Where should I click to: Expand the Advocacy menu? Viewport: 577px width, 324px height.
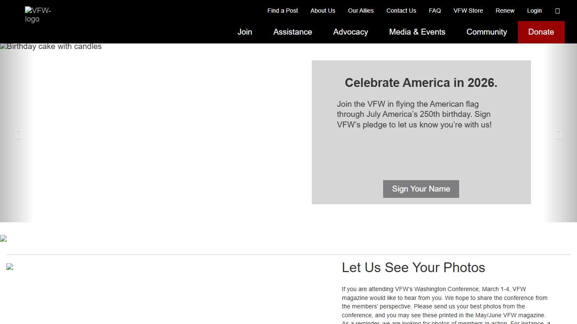coord(350,32)
